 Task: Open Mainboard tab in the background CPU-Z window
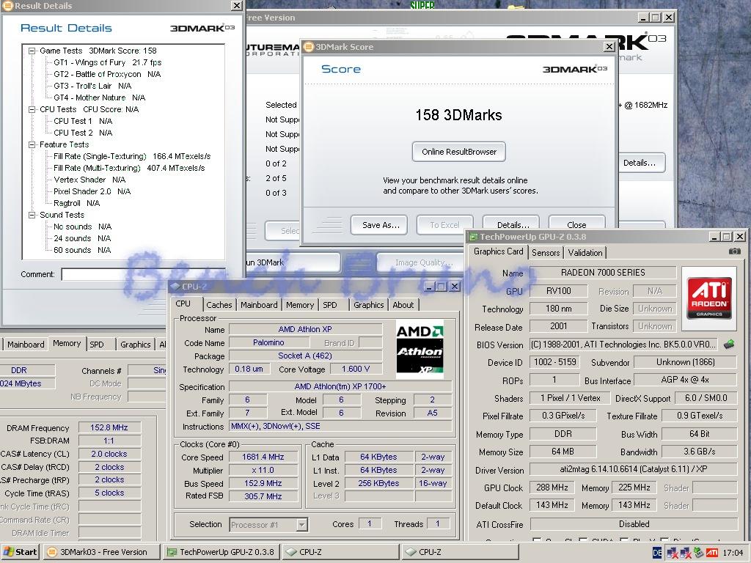click(x=26, y=345)
